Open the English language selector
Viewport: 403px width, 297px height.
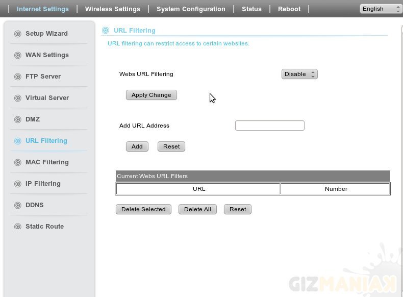click(x=381, y=9)
